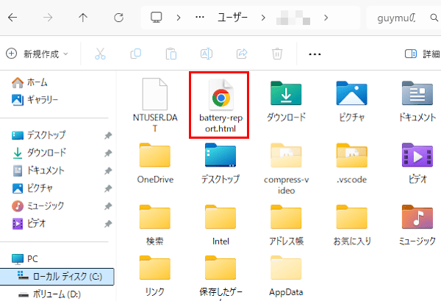Select the 保存したゲーム folder
The height and width of the screenshot is (301, 441).
click(220, 277)
